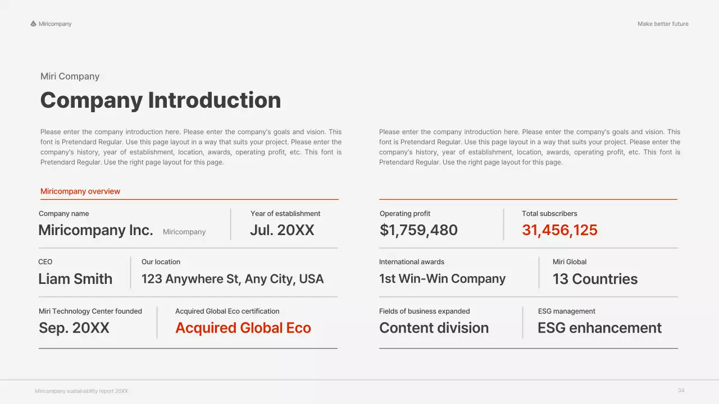Select the address "123 Anywhere St, Any City, USA"
Screen dimensions: 719x404
(233, 279)
